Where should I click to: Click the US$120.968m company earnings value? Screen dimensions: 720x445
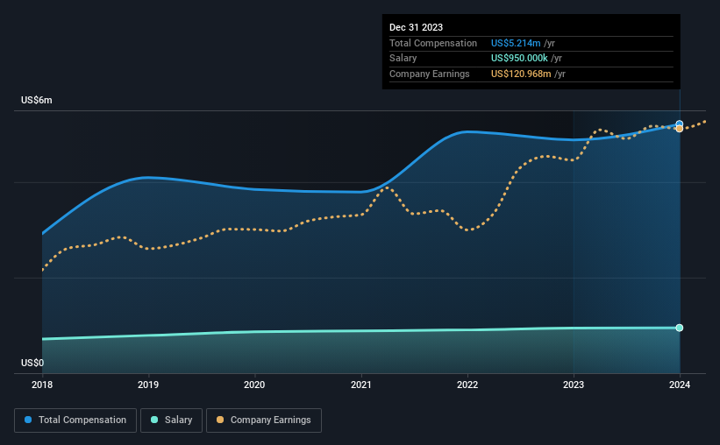[521, 74]
